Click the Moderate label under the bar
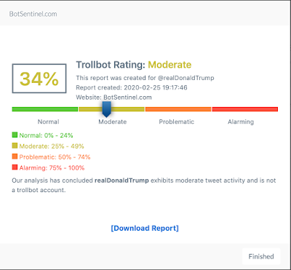This screenshot has height=270, width=291. [113, 122]
